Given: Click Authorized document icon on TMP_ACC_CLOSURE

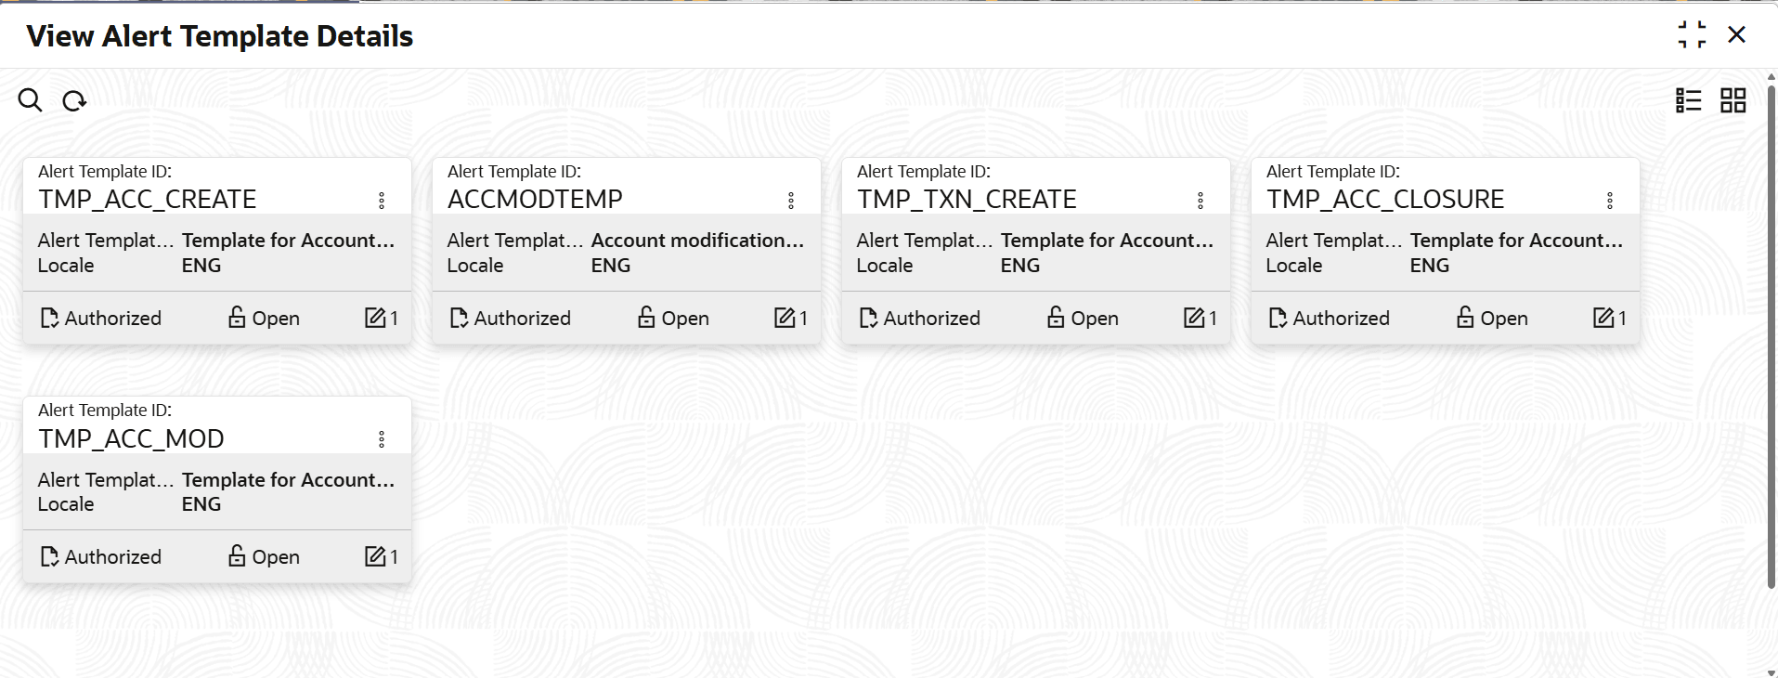Looking at the screenshot, I should pos(1278,319).
